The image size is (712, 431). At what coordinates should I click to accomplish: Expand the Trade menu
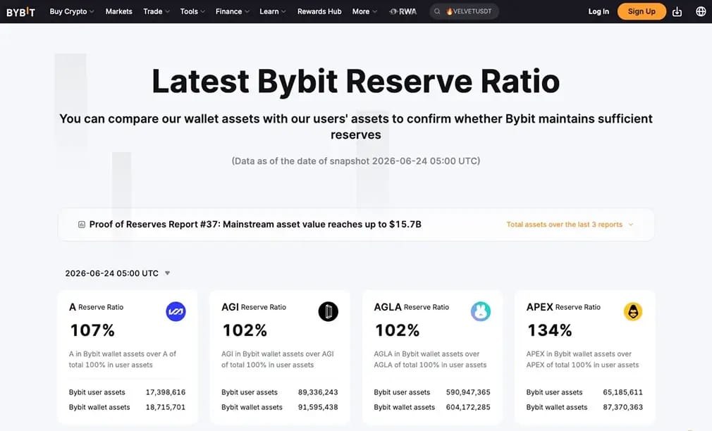pos(156,11)
